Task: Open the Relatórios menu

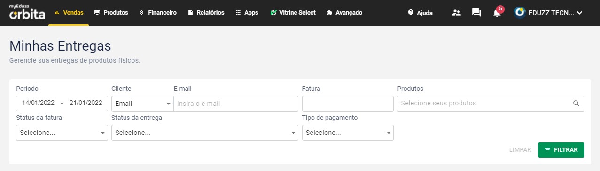Action: 206,13
